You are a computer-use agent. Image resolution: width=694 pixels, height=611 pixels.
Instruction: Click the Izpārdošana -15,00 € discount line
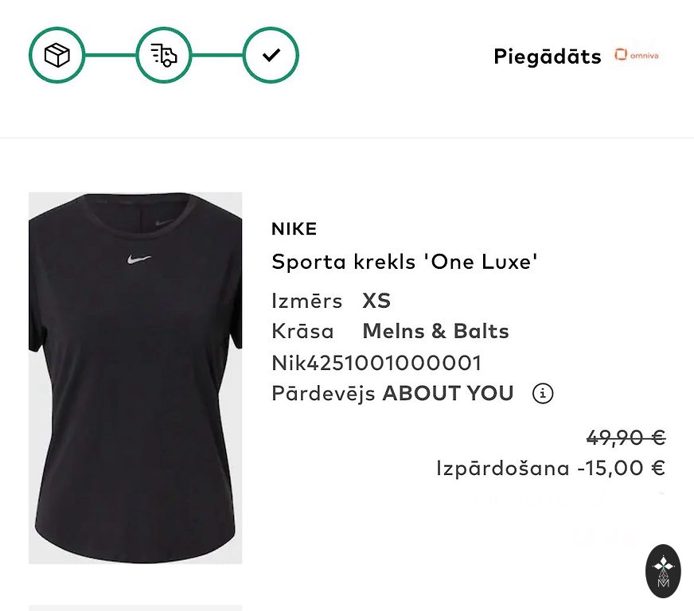tap(550, 468)
